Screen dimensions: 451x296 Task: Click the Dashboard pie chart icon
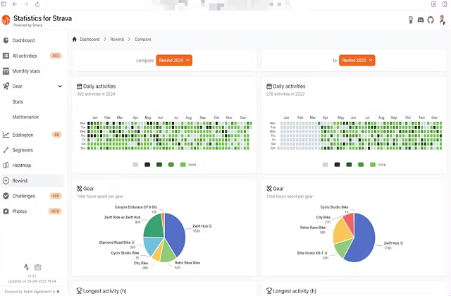pyautogui.click(x=6, y=41)
